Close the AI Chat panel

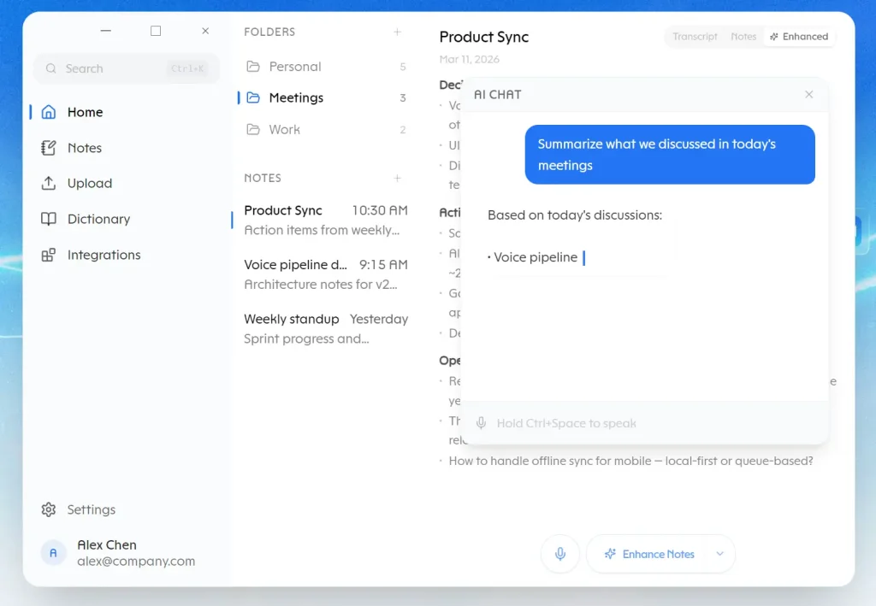(x=809, y=94)
